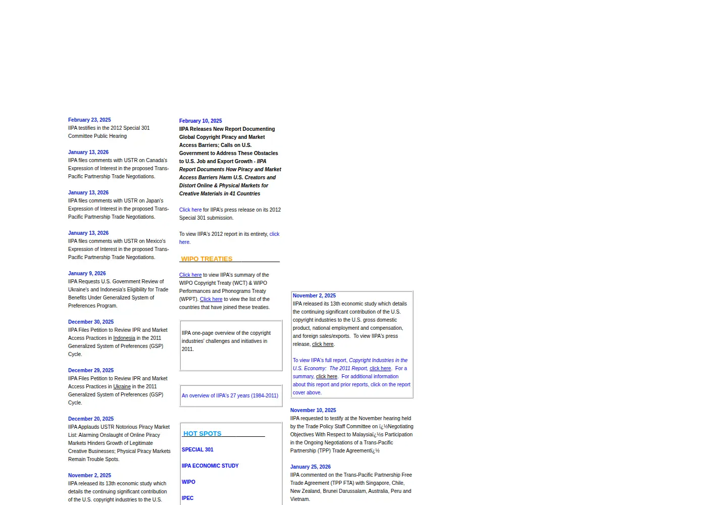The height and width of the screenshot is (505, 727).
Task: Select the 'January 25, 2026' date heading
Action: click(x=310, y=467)
